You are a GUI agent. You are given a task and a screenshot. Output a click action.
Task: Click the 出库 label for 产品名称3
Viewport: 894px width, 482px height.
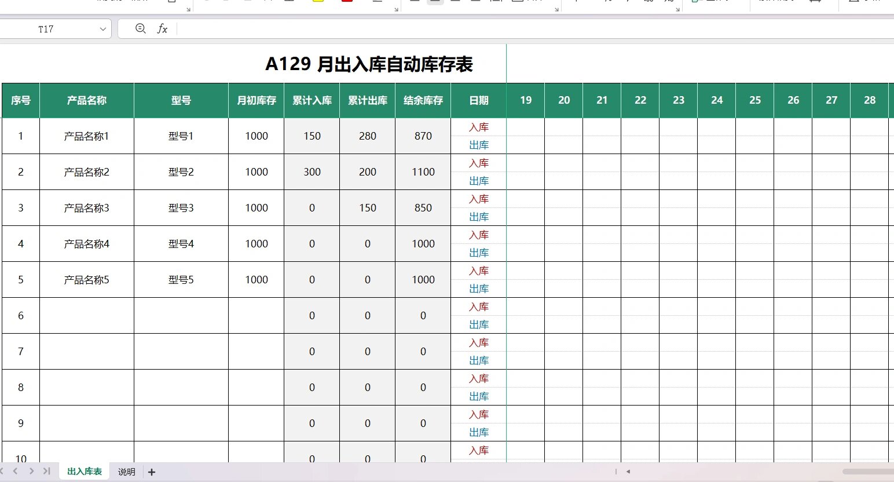point(479,217)
